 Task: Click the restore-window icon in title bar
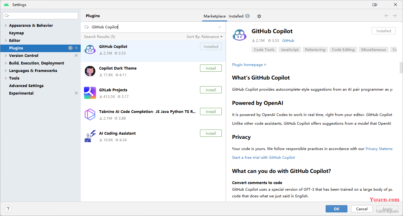(x=375, y=5)
